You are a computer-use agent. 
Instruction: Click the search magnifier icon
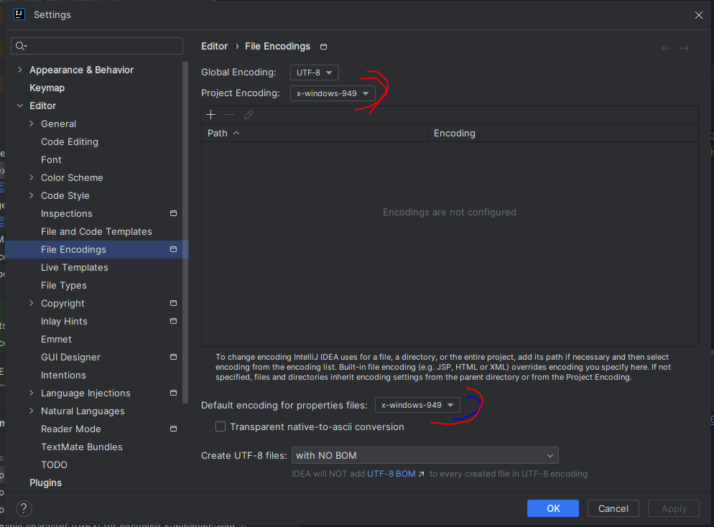21,46
